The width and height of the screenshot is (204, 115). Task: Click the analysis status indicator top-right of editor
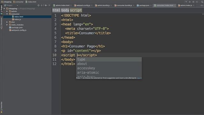(203, 14)
